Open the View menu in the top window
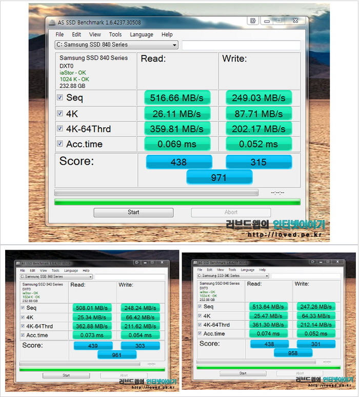The height and width of the screenshot is (397, 359). click(95, 34)
